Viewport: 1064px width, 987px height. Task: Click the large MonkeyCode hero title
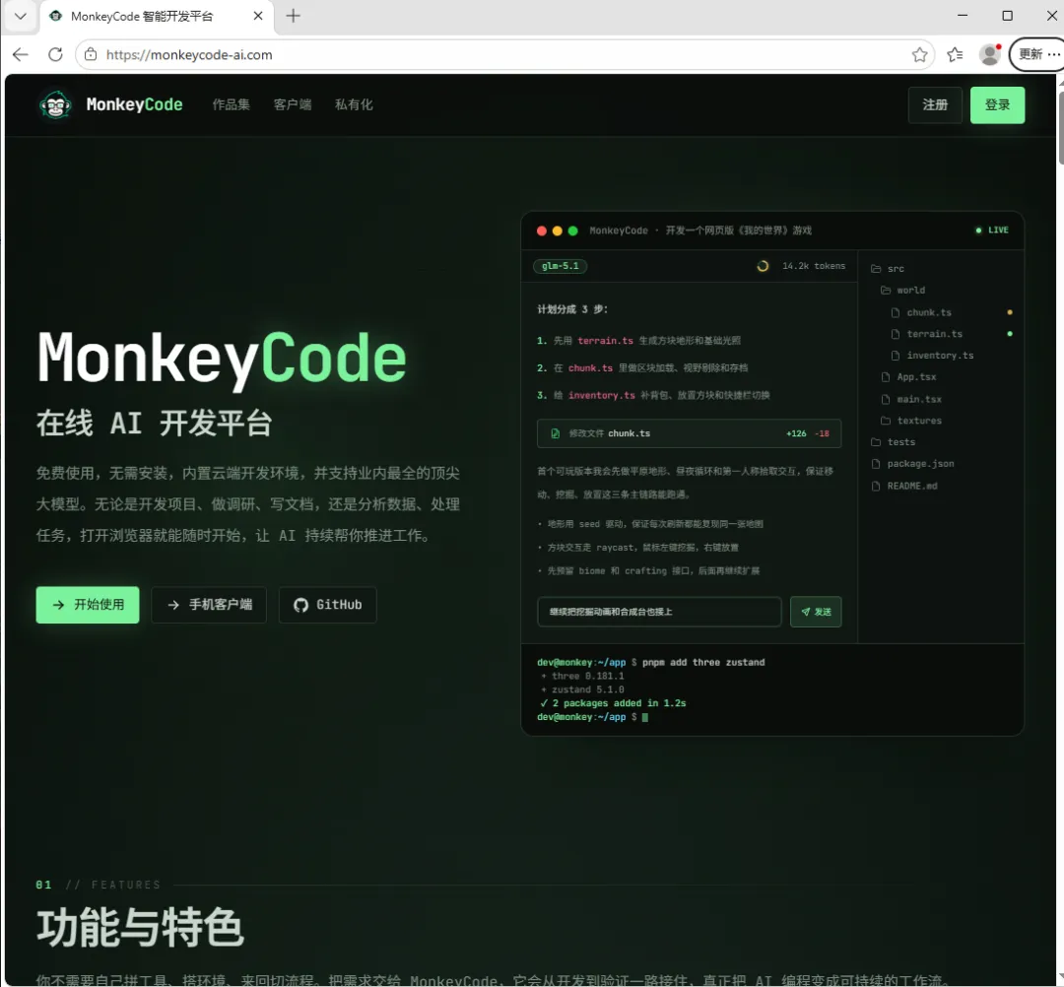pyautogui.click(x=222, y=358)
